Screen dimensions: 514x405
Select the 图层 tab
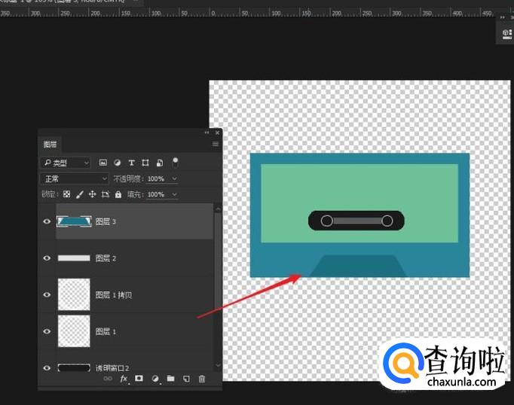coord(50,145)
